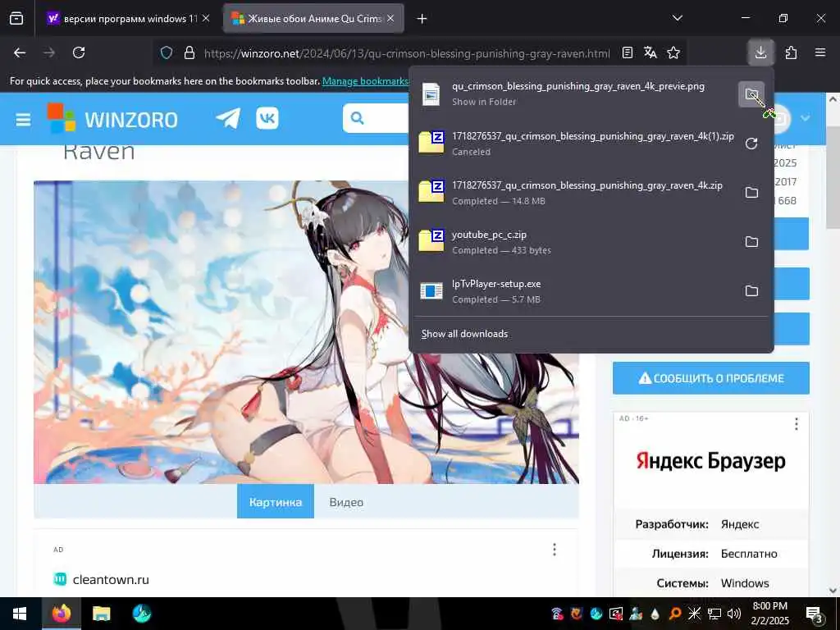Open the volume speaker tray icon
The width and height of the screenshot is (840, 630).
pos(733,614)
